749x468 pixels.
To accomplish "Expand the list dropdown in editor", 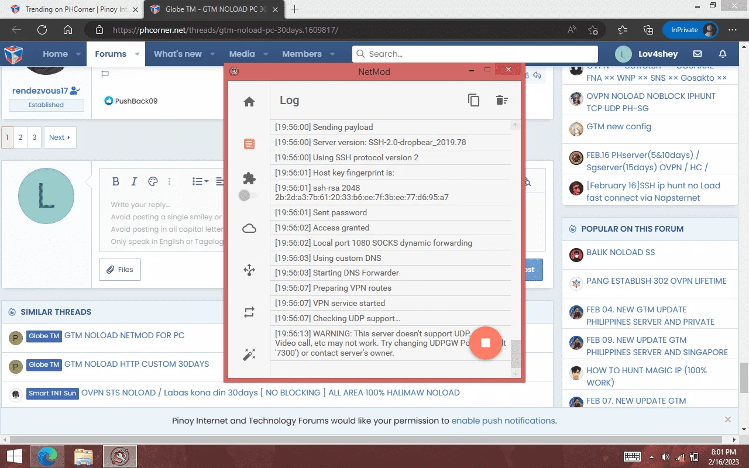I will [x=201, y=181].
